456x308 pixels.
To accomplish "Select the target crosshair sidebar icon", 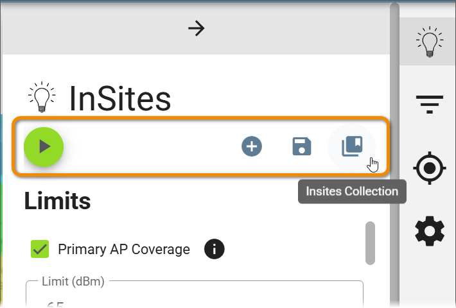I will point(430,168).
